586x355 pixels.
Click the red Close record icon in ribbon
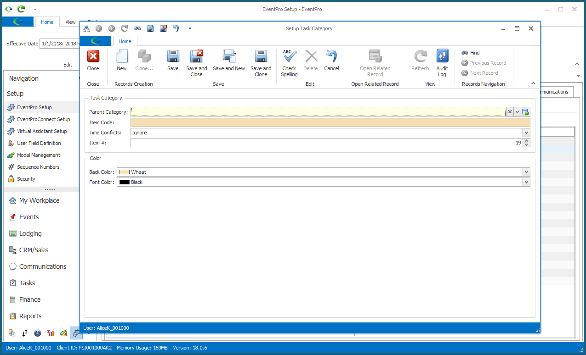pyautogui.click(x=93, y=61)
